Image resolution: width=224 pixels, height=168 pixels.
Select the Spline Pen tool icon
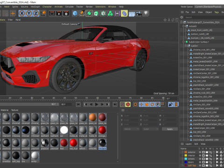[x=82, y=14]
